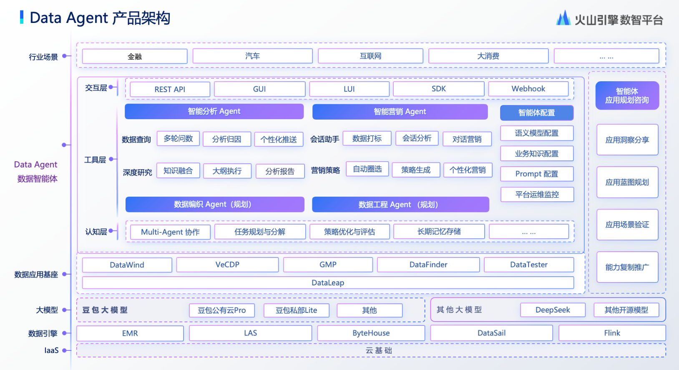679x370 pixels.
Task: Click the 平台运维监控 box
Action: [x=537, y=194]
